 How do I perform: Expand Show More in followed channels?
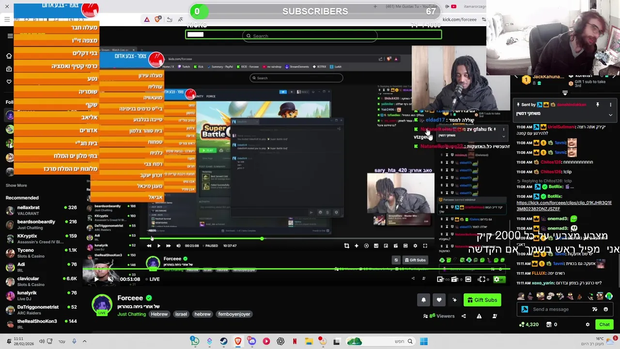point(16,186)
